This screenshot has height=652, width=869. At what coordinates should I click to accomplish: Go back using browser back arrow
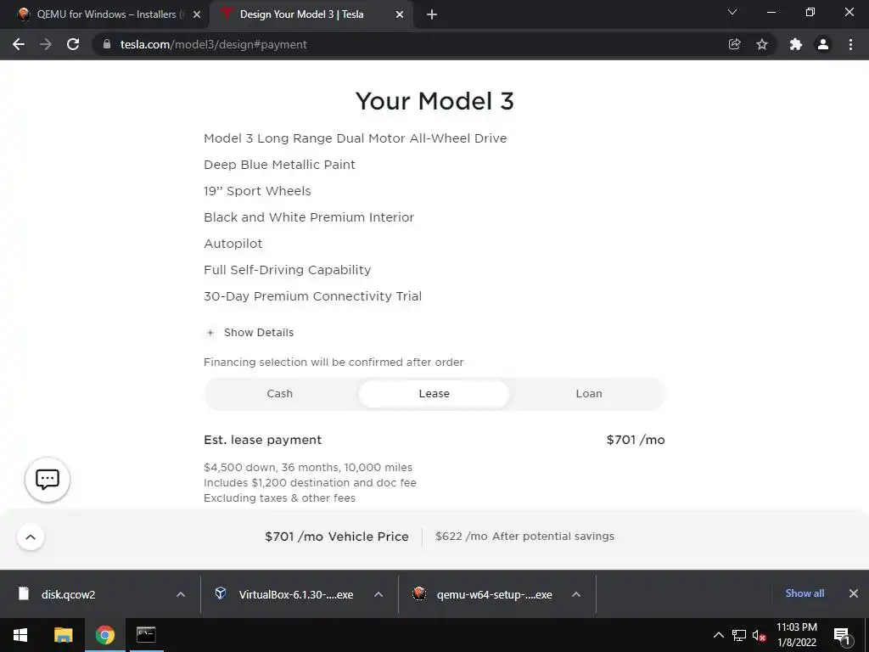(x=19, y=44)
